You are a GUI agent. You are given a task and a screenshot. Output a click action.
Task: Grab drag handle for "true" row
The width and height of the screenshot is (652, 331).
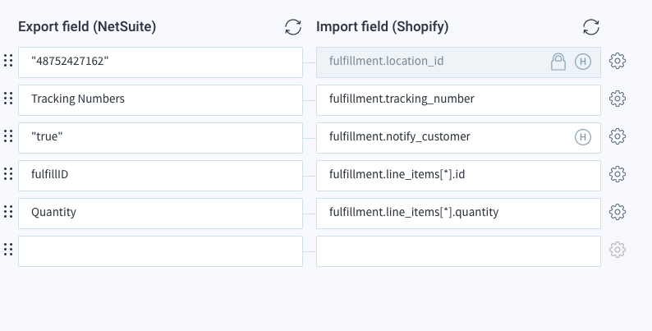point(8,136)
